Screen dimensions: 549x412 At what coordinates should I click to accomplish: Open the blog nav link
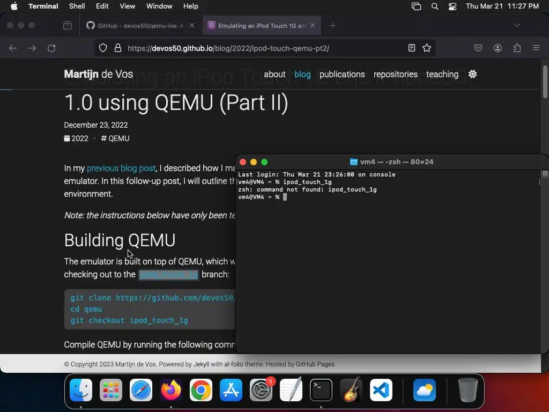pos(302,74)
